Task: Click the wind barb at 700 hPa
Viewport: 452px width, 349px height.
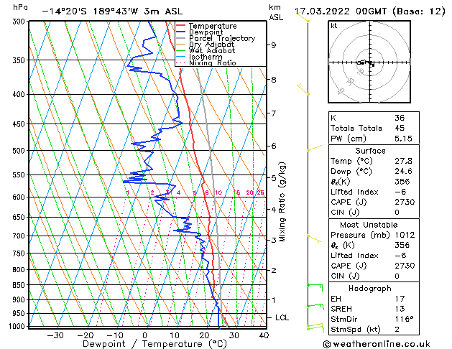Action: point(314,239)
